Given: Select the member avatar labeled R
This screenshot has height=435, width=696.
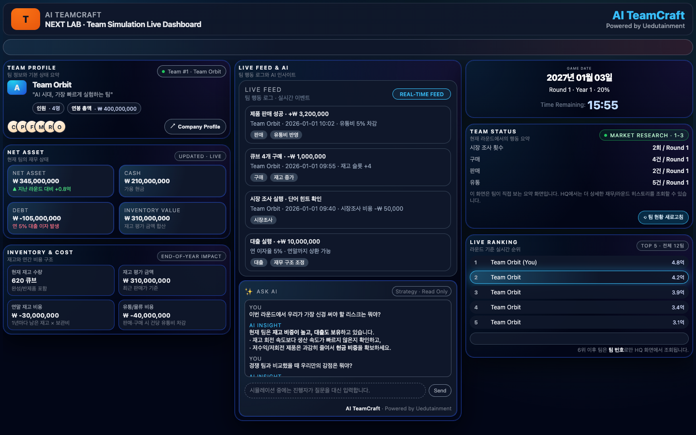Looking at the screenshot, I should (50, 127).
